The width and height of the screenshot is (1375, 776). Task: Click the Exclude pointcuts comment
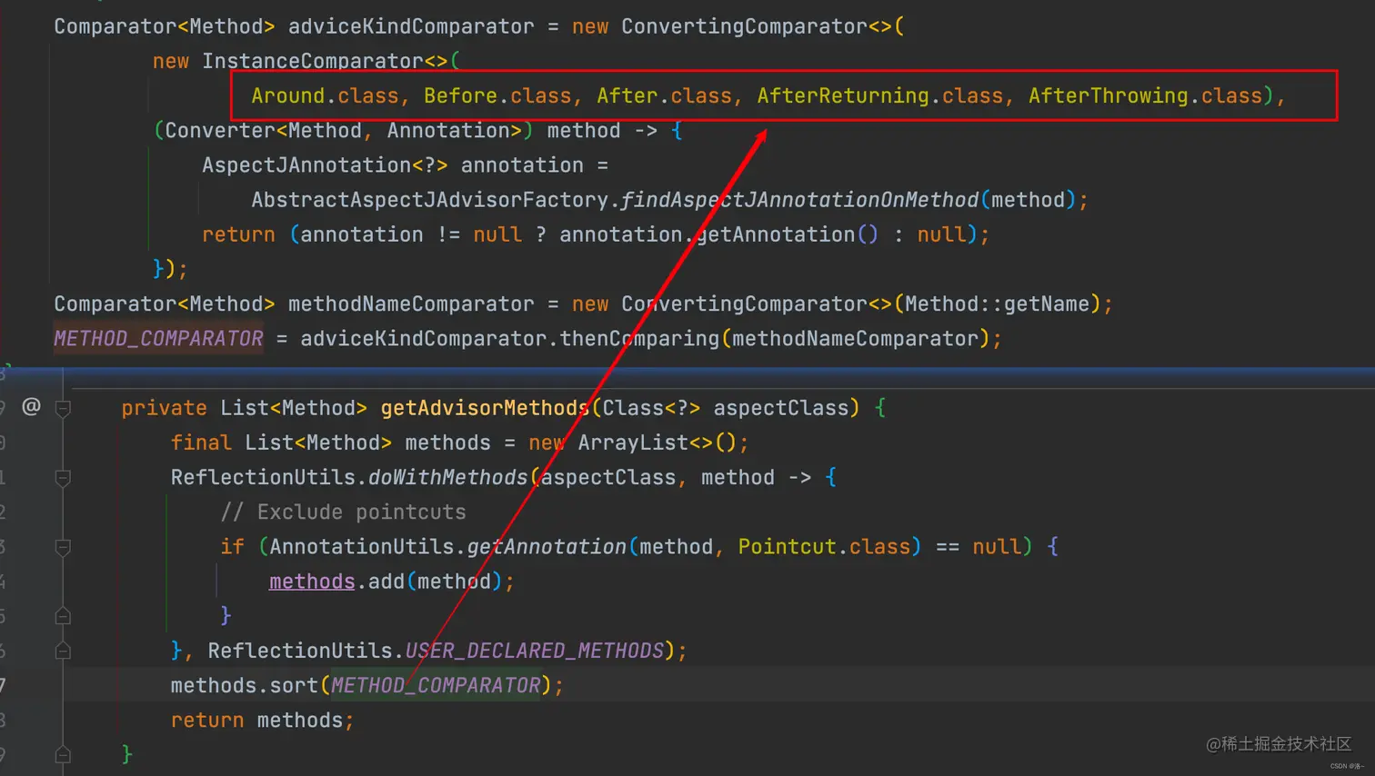pyautogui.click(x=343, y=512)
